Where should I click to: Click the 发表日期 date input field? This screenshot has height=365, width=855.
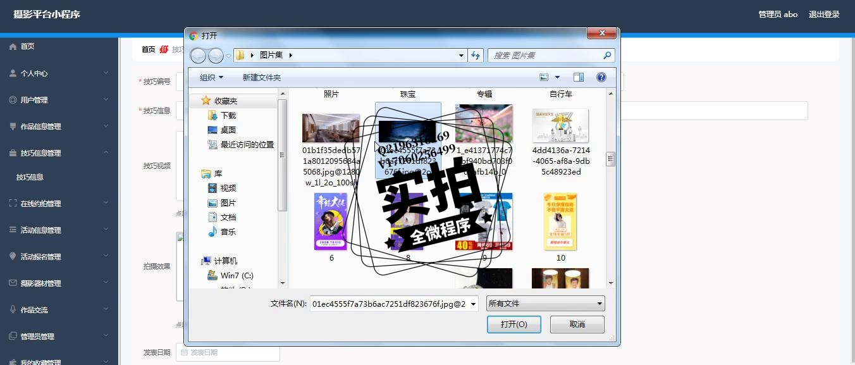point(228,352)
